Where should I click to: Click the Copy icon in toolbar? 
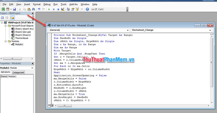24,9
